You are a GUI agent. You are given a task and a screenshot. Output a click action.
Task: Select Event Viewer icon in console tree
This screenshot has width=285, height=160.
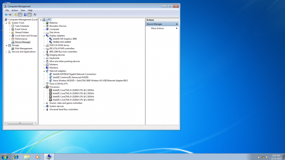pos(13,29)
